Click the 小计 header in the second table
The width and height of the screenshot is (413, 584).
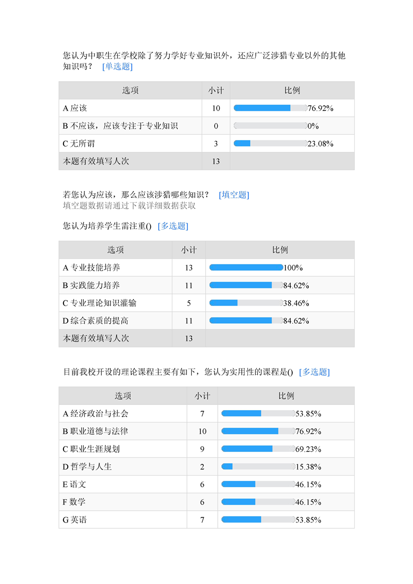click(189, 250)
